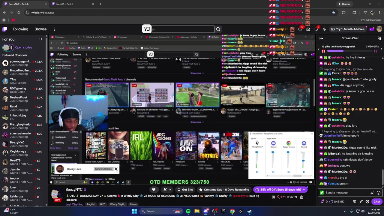
Task: Collapse the For You sidebar
Action: (x=40, y=39)
